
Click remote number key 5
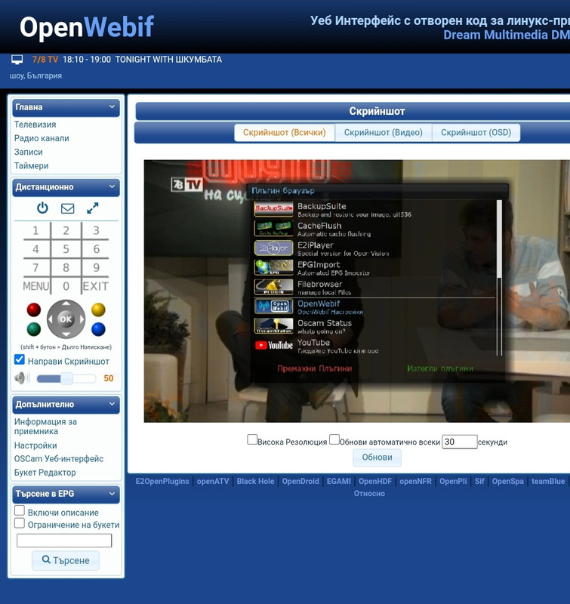coord(66,249)
